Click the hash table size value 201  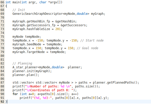58,29
